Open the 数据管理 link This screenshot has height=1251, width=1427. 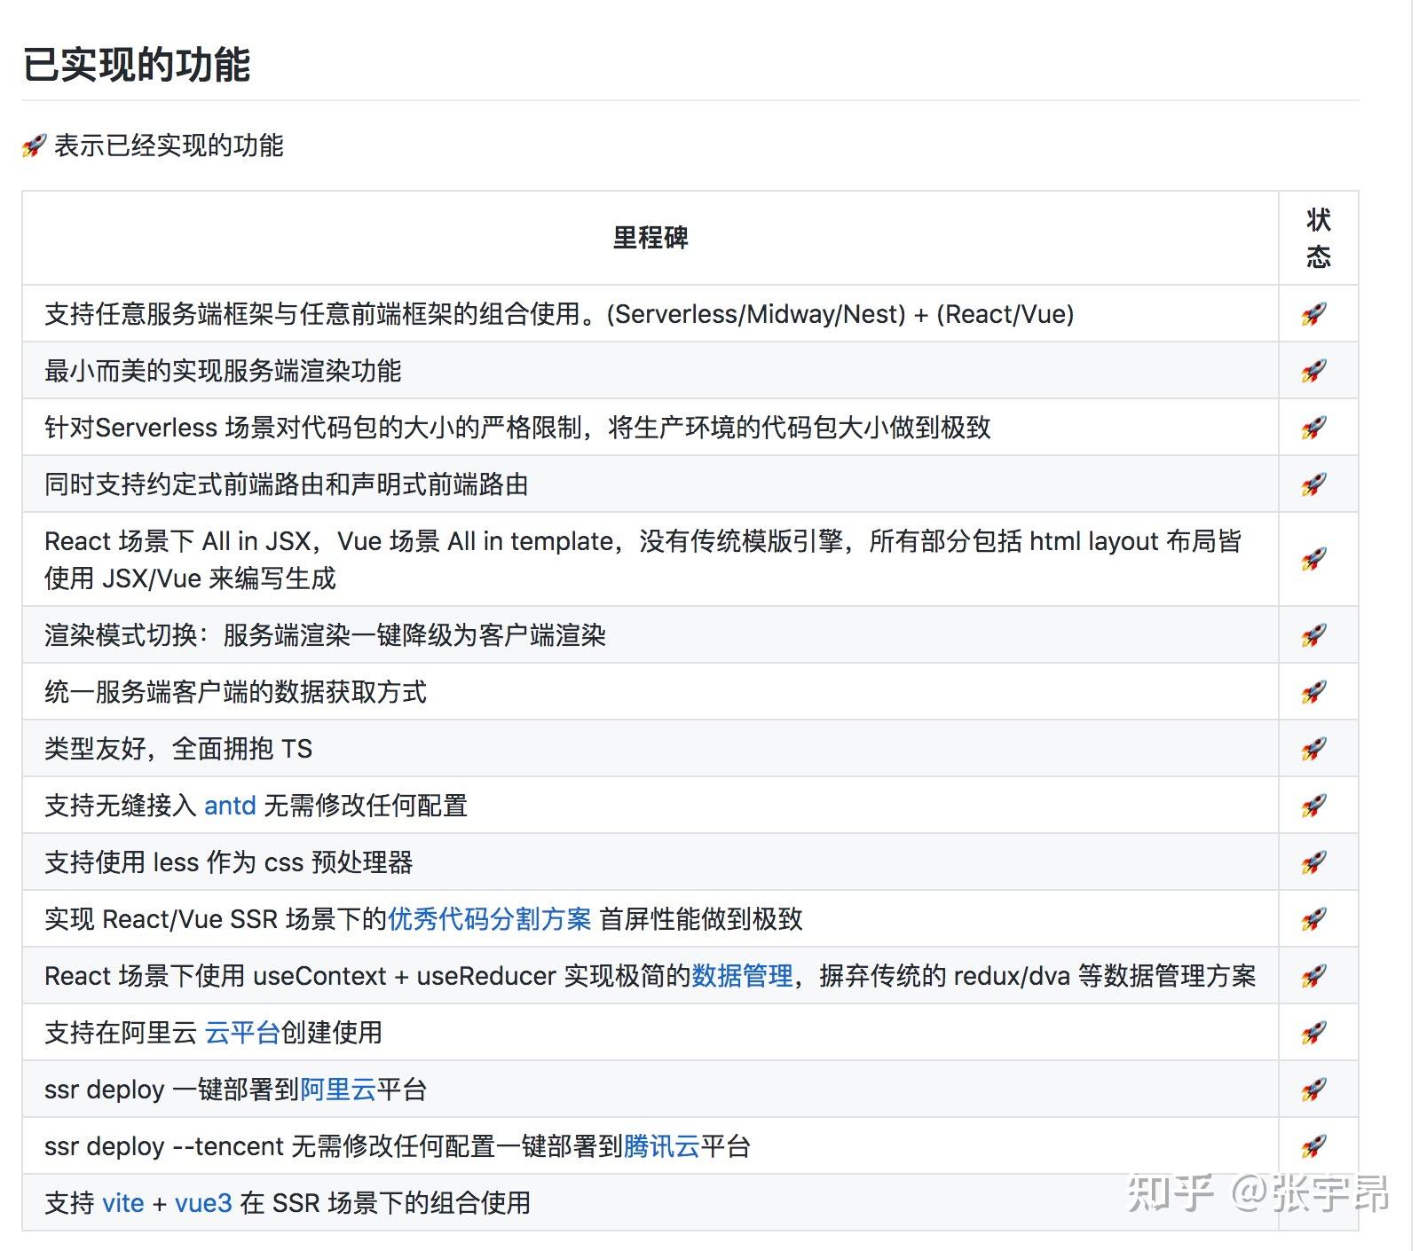pyautogui.click(x=742, y=976)
